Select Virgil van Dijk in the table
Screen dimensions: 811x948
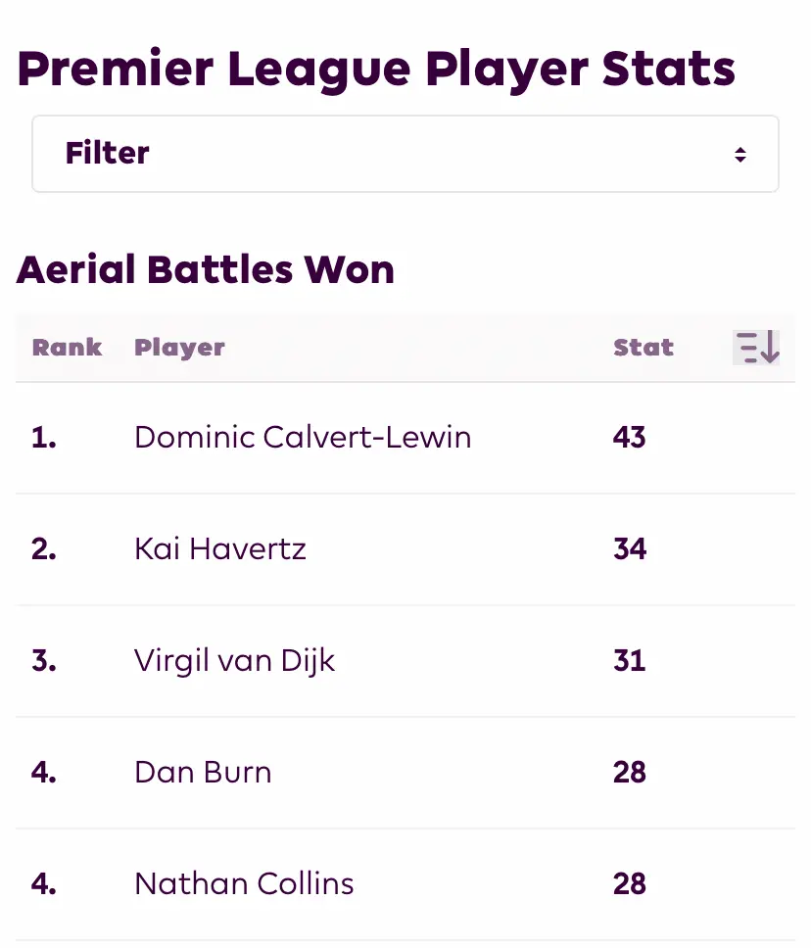(235, 660)
